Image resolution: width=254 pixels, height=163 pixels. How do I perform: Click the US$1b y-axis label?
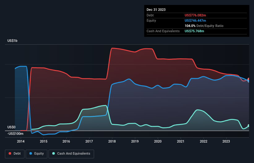(12, 41)
